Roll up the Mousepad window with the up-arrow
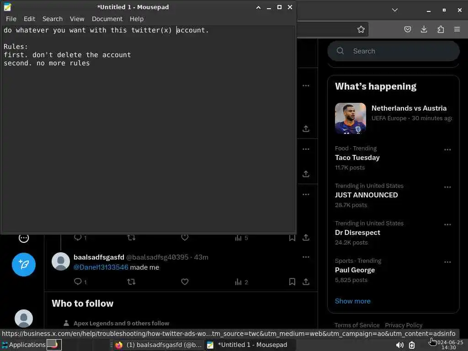 (258, 7)
